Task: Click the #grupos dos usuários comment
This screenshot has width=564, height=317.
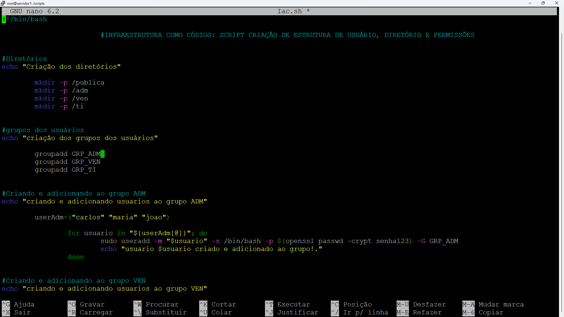Action: (43, 130)
